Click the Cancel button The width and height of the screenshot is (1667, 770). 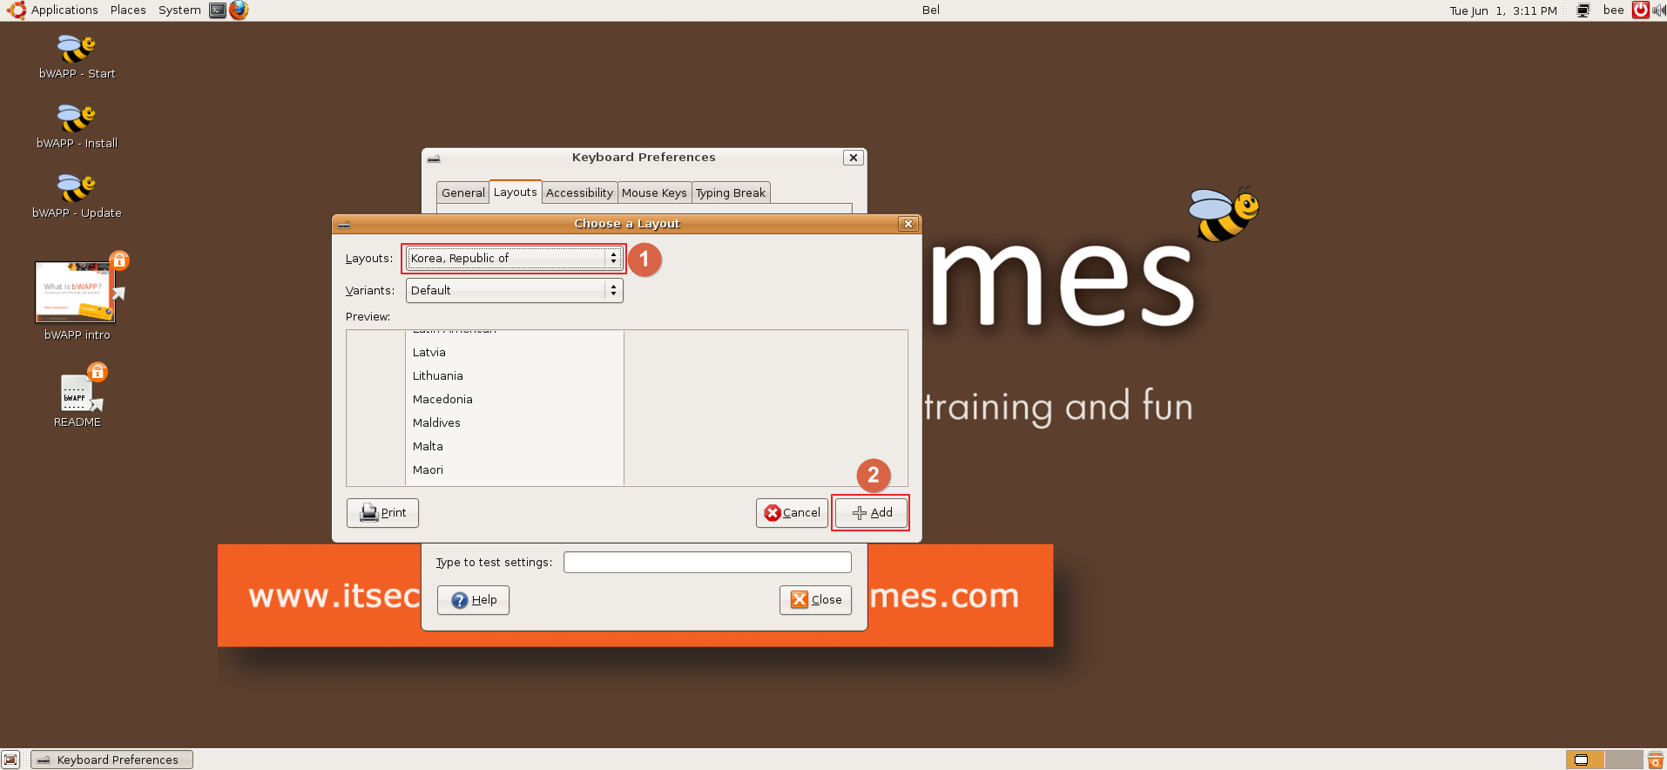click(x=792, y=512)
